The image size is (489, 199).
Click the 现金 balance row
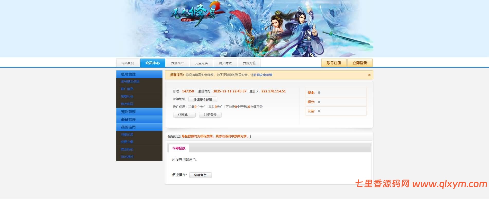[x=336, y=93]
